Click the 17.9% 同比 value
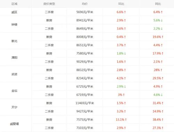 (x=158, y=53)
